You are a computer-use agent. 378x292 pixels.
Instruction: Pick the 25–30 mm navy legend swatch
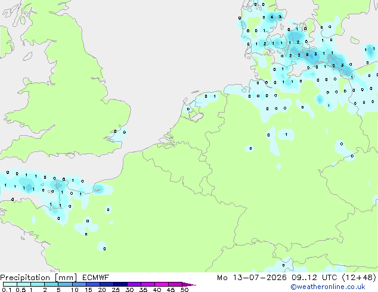(120, 284)
